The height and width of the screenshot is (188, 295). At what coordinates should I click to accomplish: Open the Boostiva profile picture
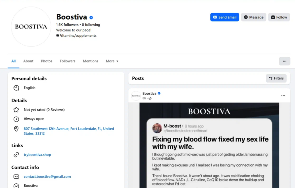tap(31, 27)
